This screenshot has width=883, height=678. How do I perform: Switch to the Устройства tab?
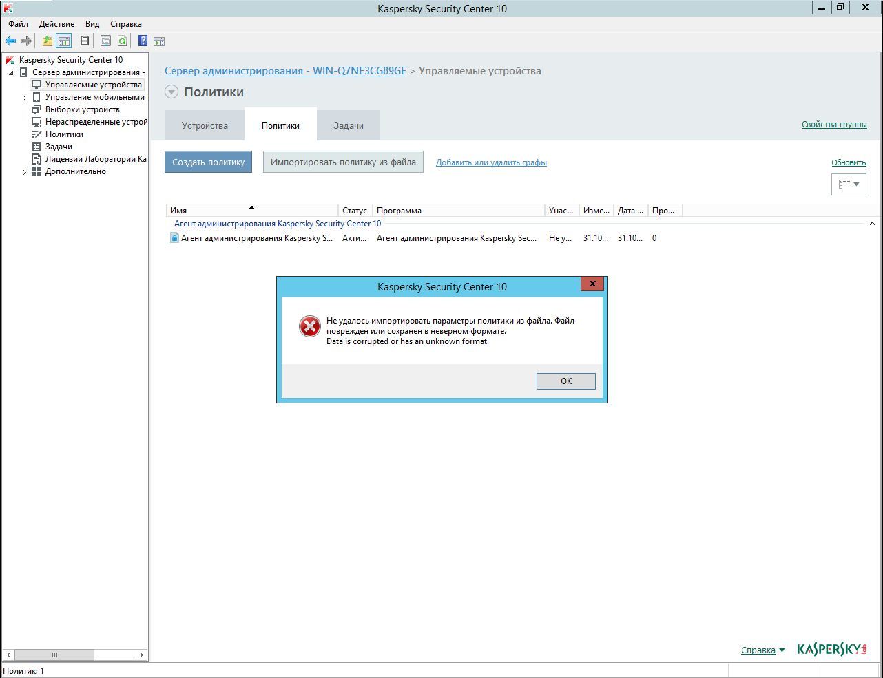click(205, 125)
